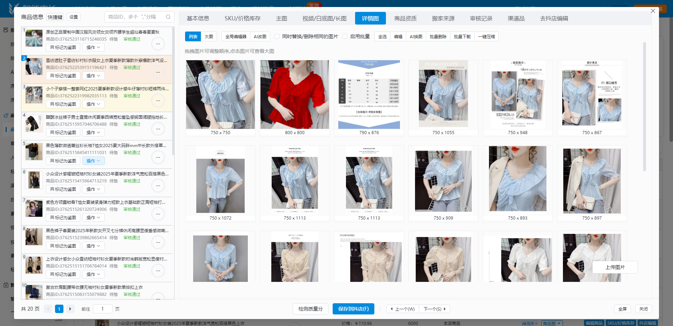
Task: Open the AI图片 dropdown in the bottom bar
Action: click(x=529, y=323)
